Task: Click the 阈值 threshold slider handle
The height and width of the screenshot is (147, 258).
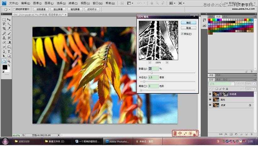Action: [141, 90]
